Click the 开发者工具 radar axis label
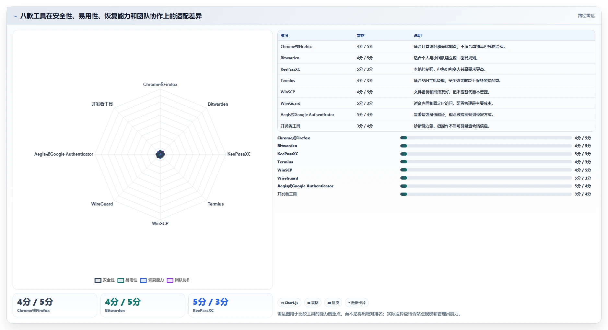608x330 pixels. coord(102,104)
